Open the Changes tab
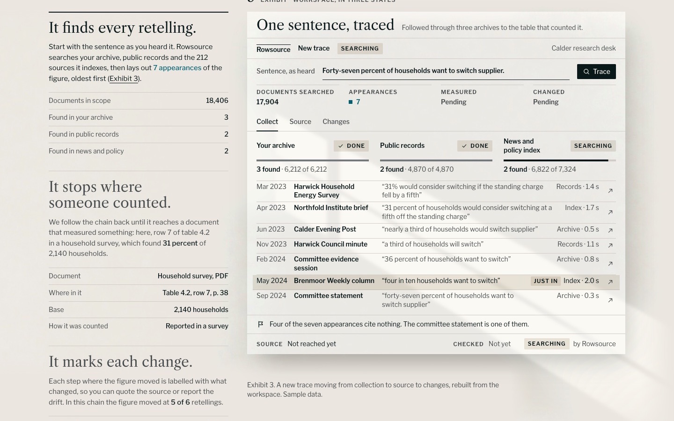Viewport: 674px width, 421px height. coord(336,122)
